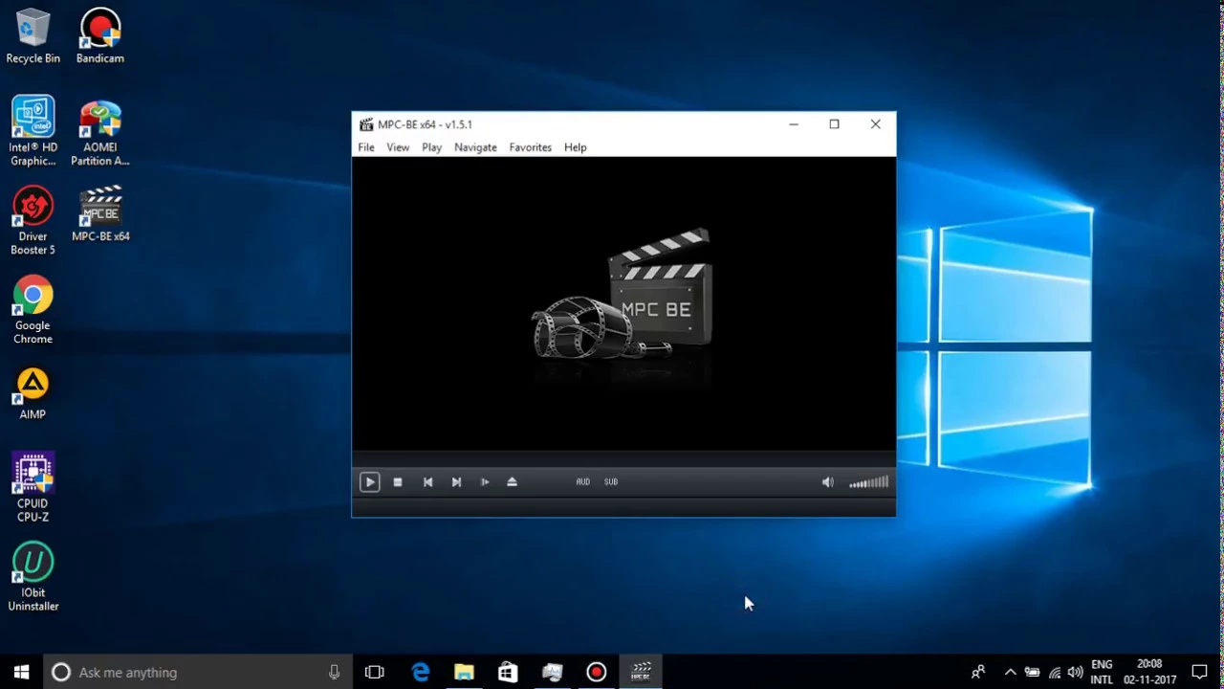The height and width of the screenshot is (689, 1224).
Task: Open the File menu
Action: click(366, 147)
